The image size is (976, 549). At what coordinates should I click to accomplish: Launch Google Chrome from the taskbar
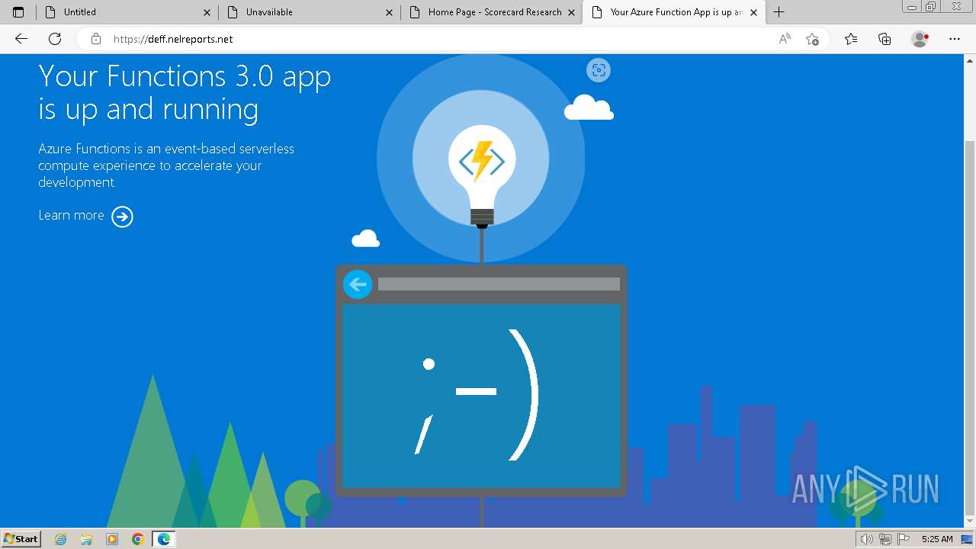coord(137,539)
